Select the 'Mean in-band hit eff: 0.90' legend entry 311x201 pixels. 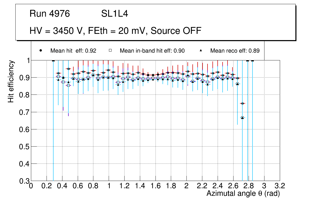coord(152,51)
